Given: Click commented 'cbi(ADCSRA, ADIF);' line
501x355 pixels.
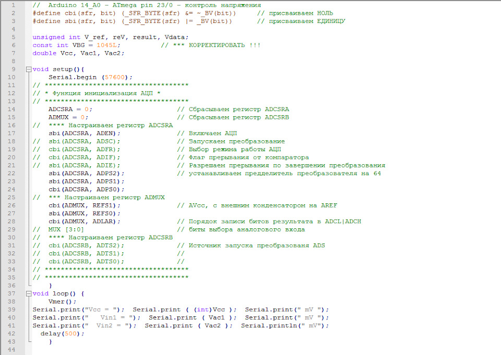Looking at the screenshot, I should [76, 157].
